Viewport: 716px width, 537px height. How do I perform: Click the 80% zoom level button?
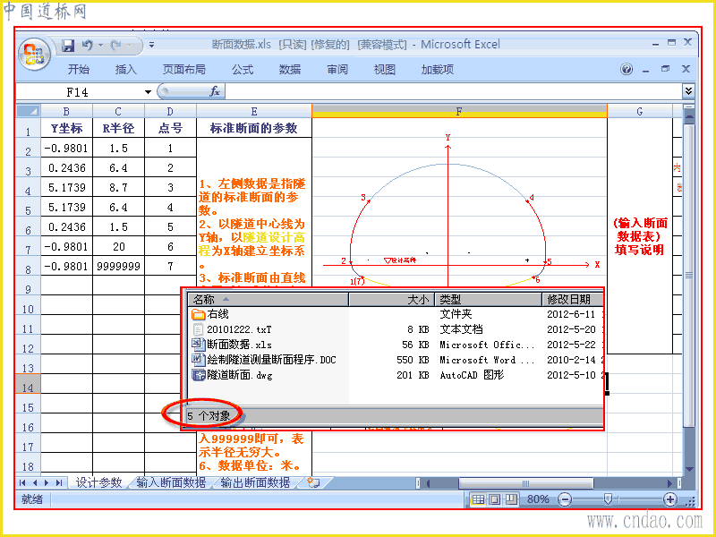coord(538,499)
